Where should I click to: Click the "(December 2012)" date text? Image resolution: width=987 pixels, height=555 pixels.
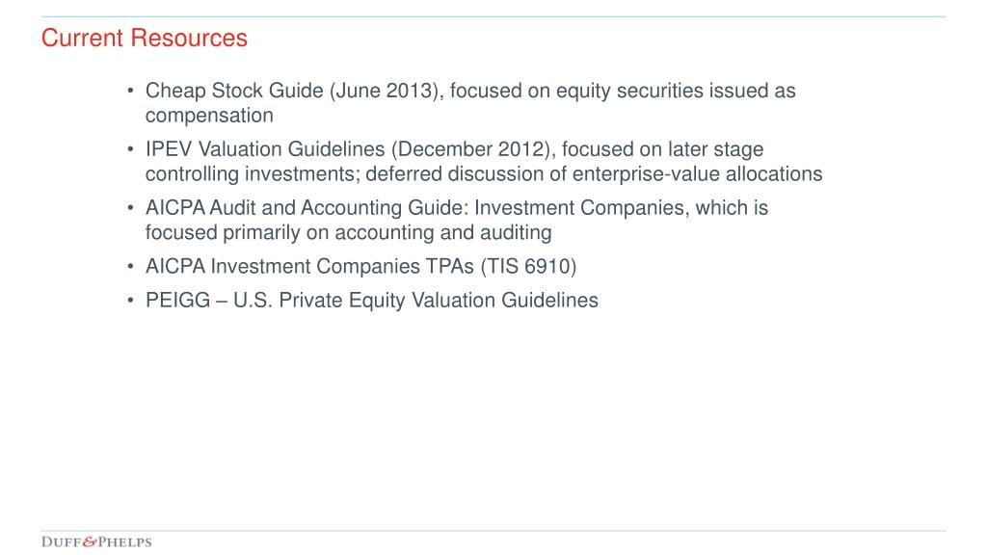[472, 149]
